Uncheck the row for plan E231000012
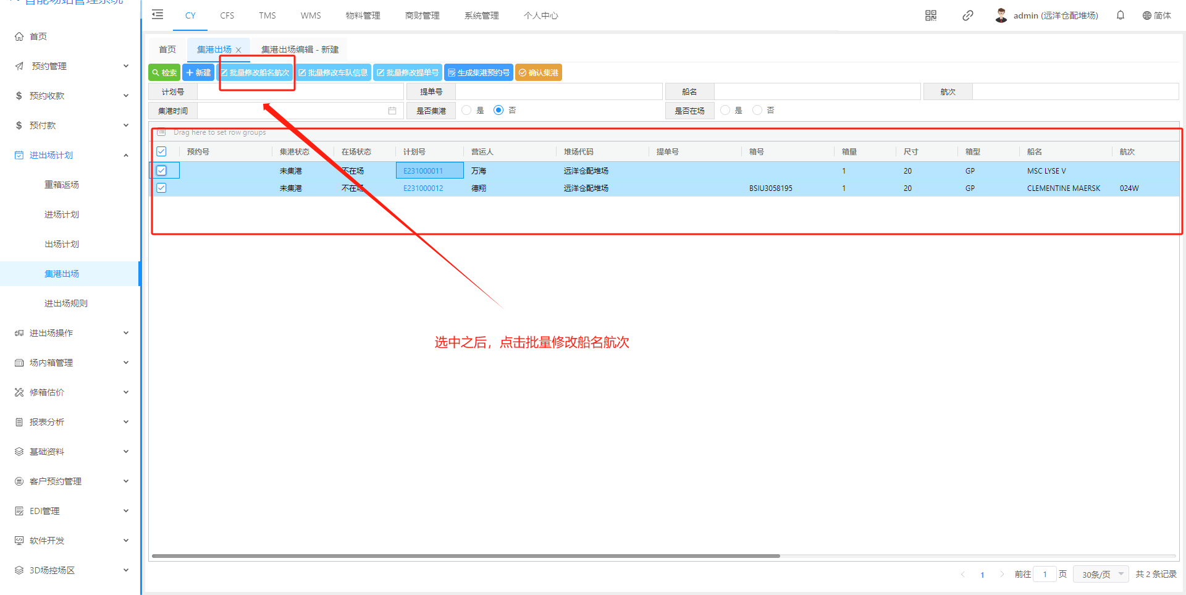 coord(161,188)
